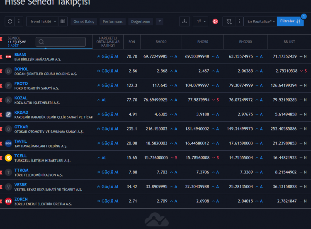This screenshot has height=229, width=311.
Task: Expand the more column-sets arrow after Değerleme
Action: [x=160, y=22]
